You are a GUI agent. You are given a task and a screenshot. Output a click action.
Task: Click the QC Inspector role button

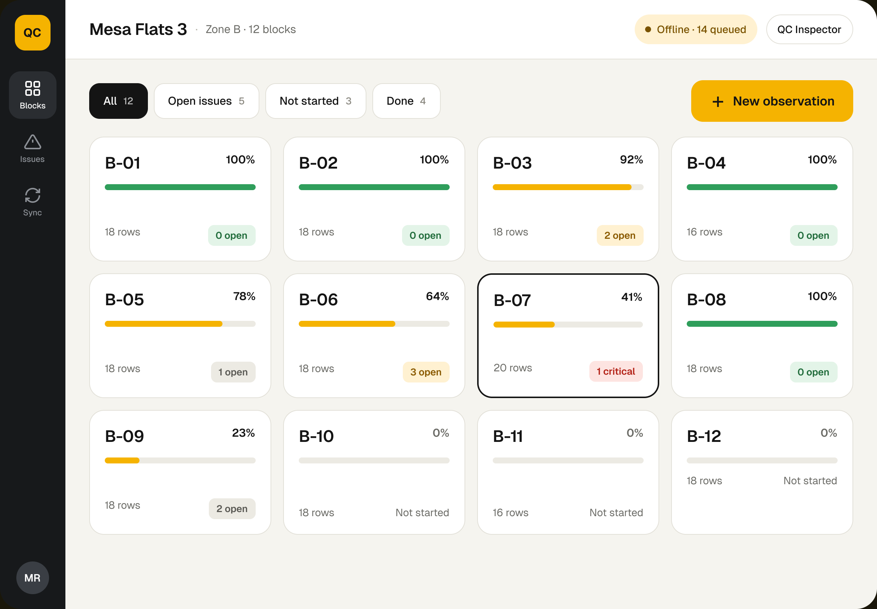[x=809, y=29]
